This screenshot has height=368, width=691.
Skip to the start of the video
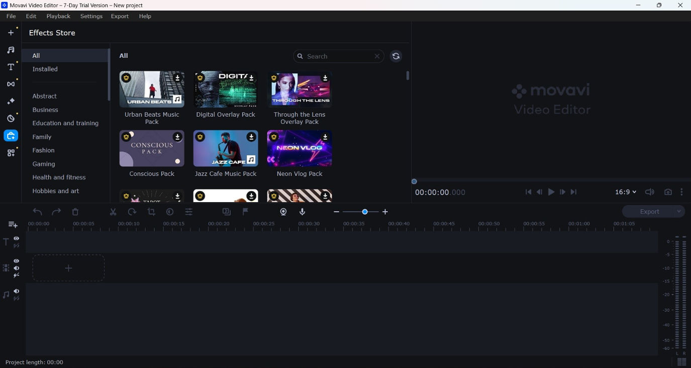528,192
